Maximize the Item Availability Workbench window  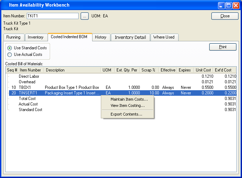click(228, 6)
